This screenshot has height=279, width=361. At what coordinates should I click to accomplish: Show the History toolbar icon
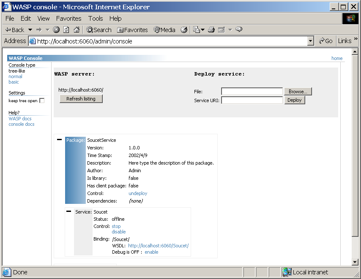click(x=184, y=30)
